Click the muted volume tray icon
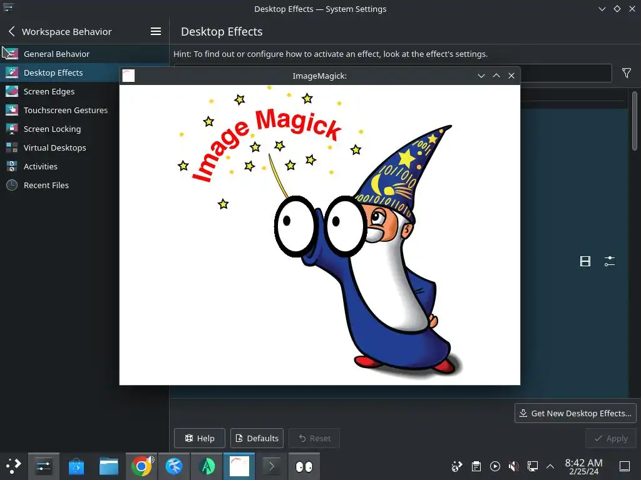Viewport: 641px width, 480px height. click(513, 466)
